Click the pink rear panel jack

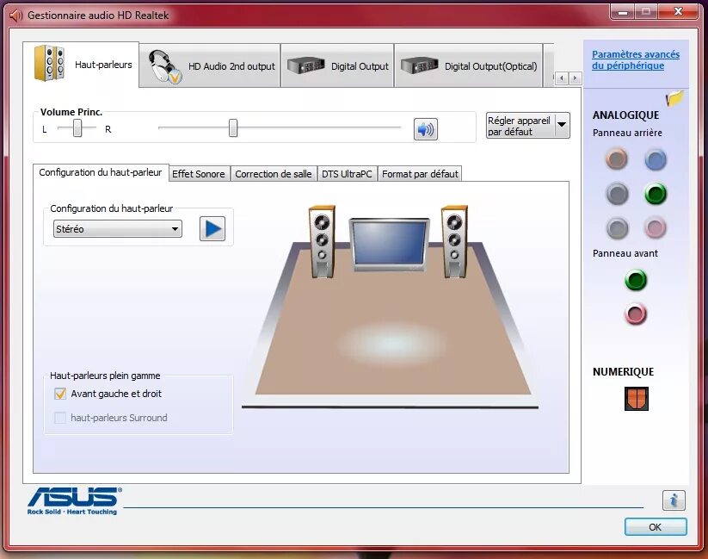click(x=656, y=227)
